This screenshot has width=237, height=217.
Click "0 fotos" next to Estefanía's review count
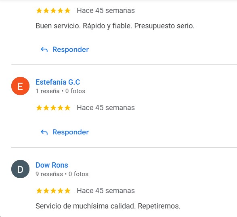coord(75,91)
